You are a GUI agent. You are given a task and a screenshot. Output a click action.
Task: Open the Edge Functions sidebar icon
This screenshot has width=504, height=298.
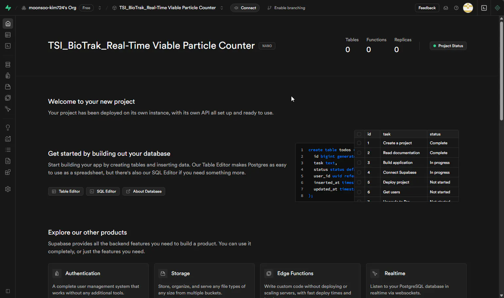8,98
